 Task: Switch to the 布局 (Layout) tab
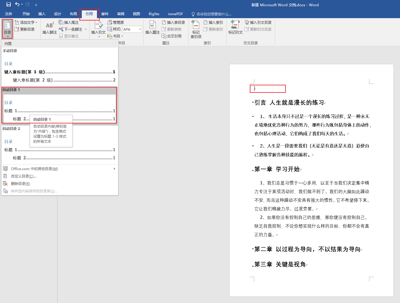coord(73,14)
